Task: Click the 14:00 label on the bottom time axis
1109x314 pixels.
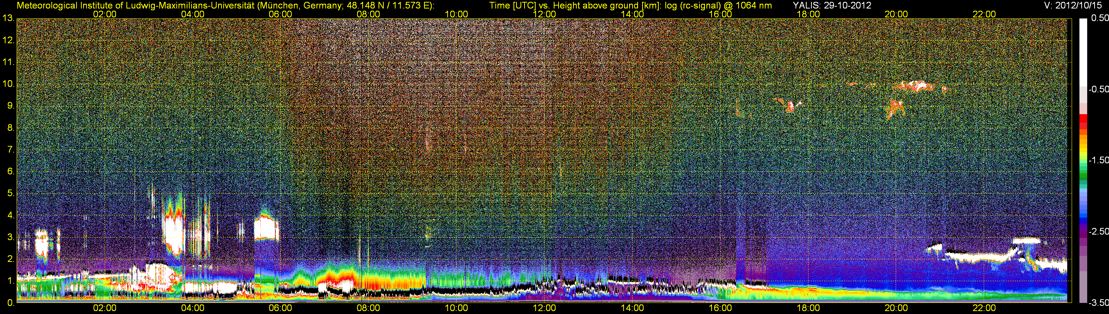Action: point(632,308)
